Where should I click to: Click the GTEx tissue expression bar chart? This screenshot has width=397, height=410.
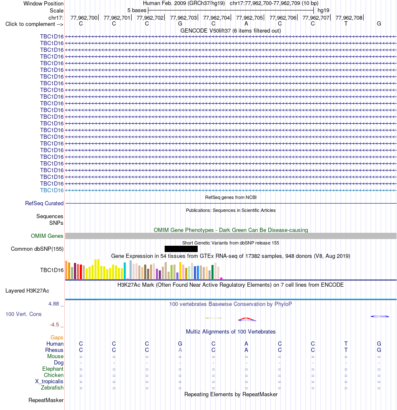point(144,269)
